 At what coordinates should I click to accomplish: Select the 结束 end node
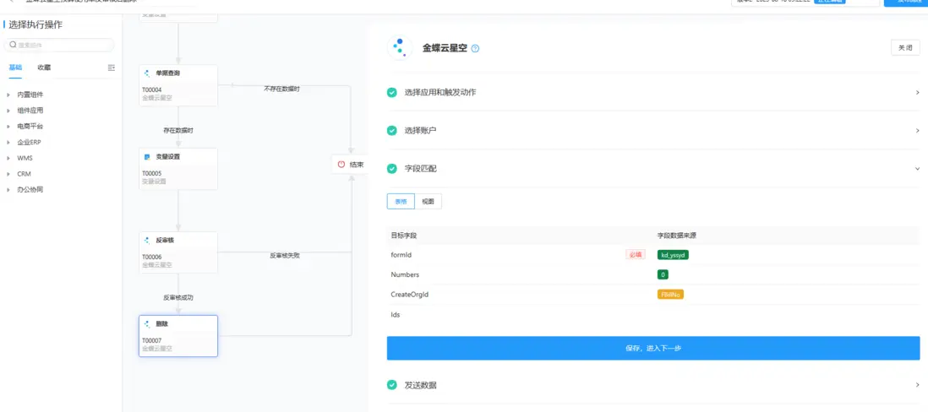click(350, 165)
